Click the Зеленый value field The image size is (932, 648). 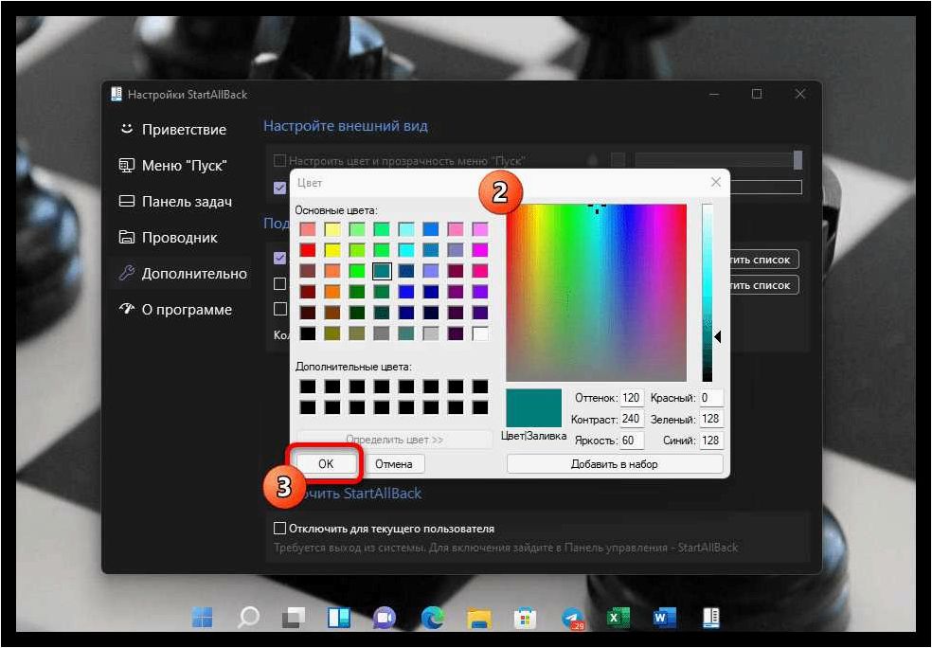tap(711, 419)
